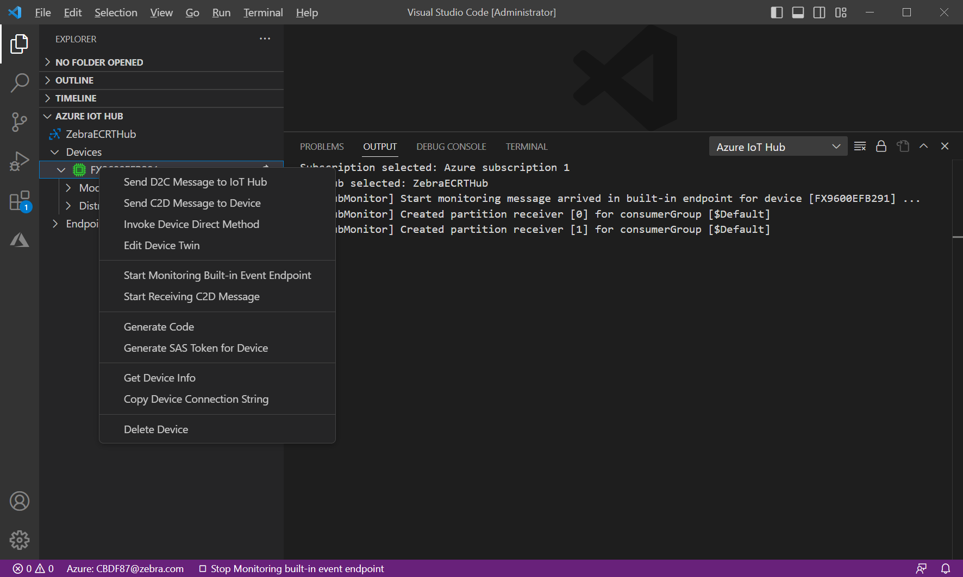Open the Accounts icon in activity bar
The width and height of the screenshot is (963, 577).
[20, 501]
